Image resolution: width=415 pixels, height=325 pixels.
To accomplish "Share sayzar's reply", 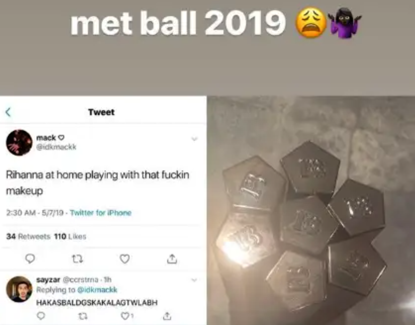I will [167, 316].
